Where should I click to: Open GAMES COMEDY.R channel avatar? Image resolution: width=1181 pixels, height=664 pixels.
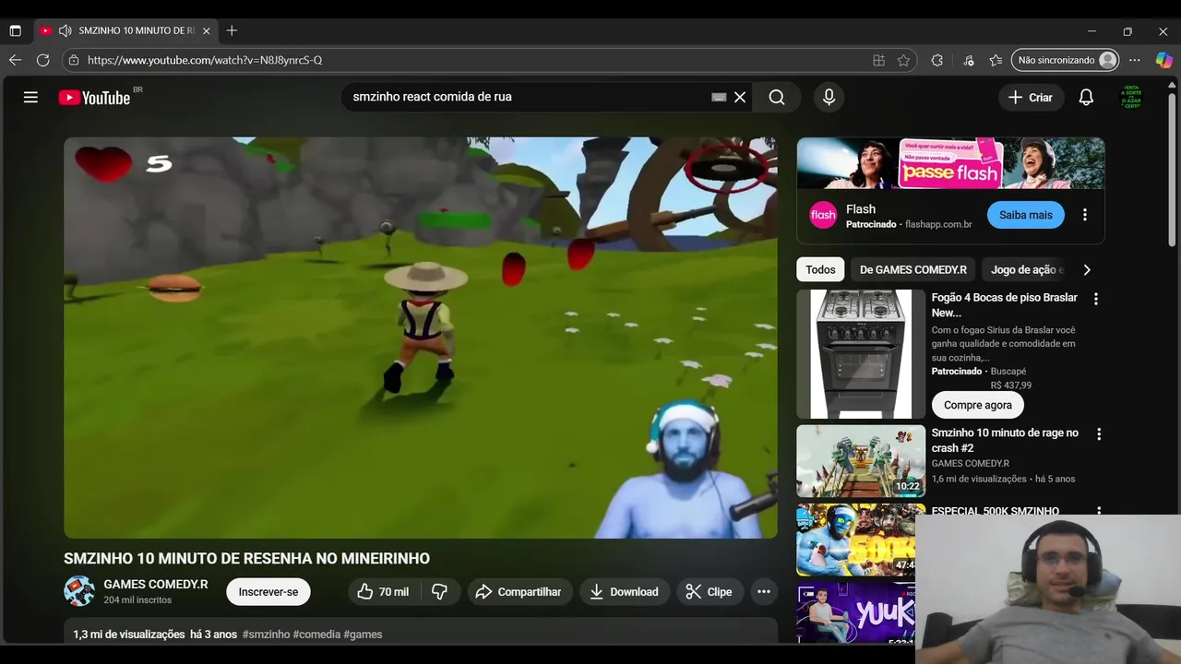pos(79,591)
